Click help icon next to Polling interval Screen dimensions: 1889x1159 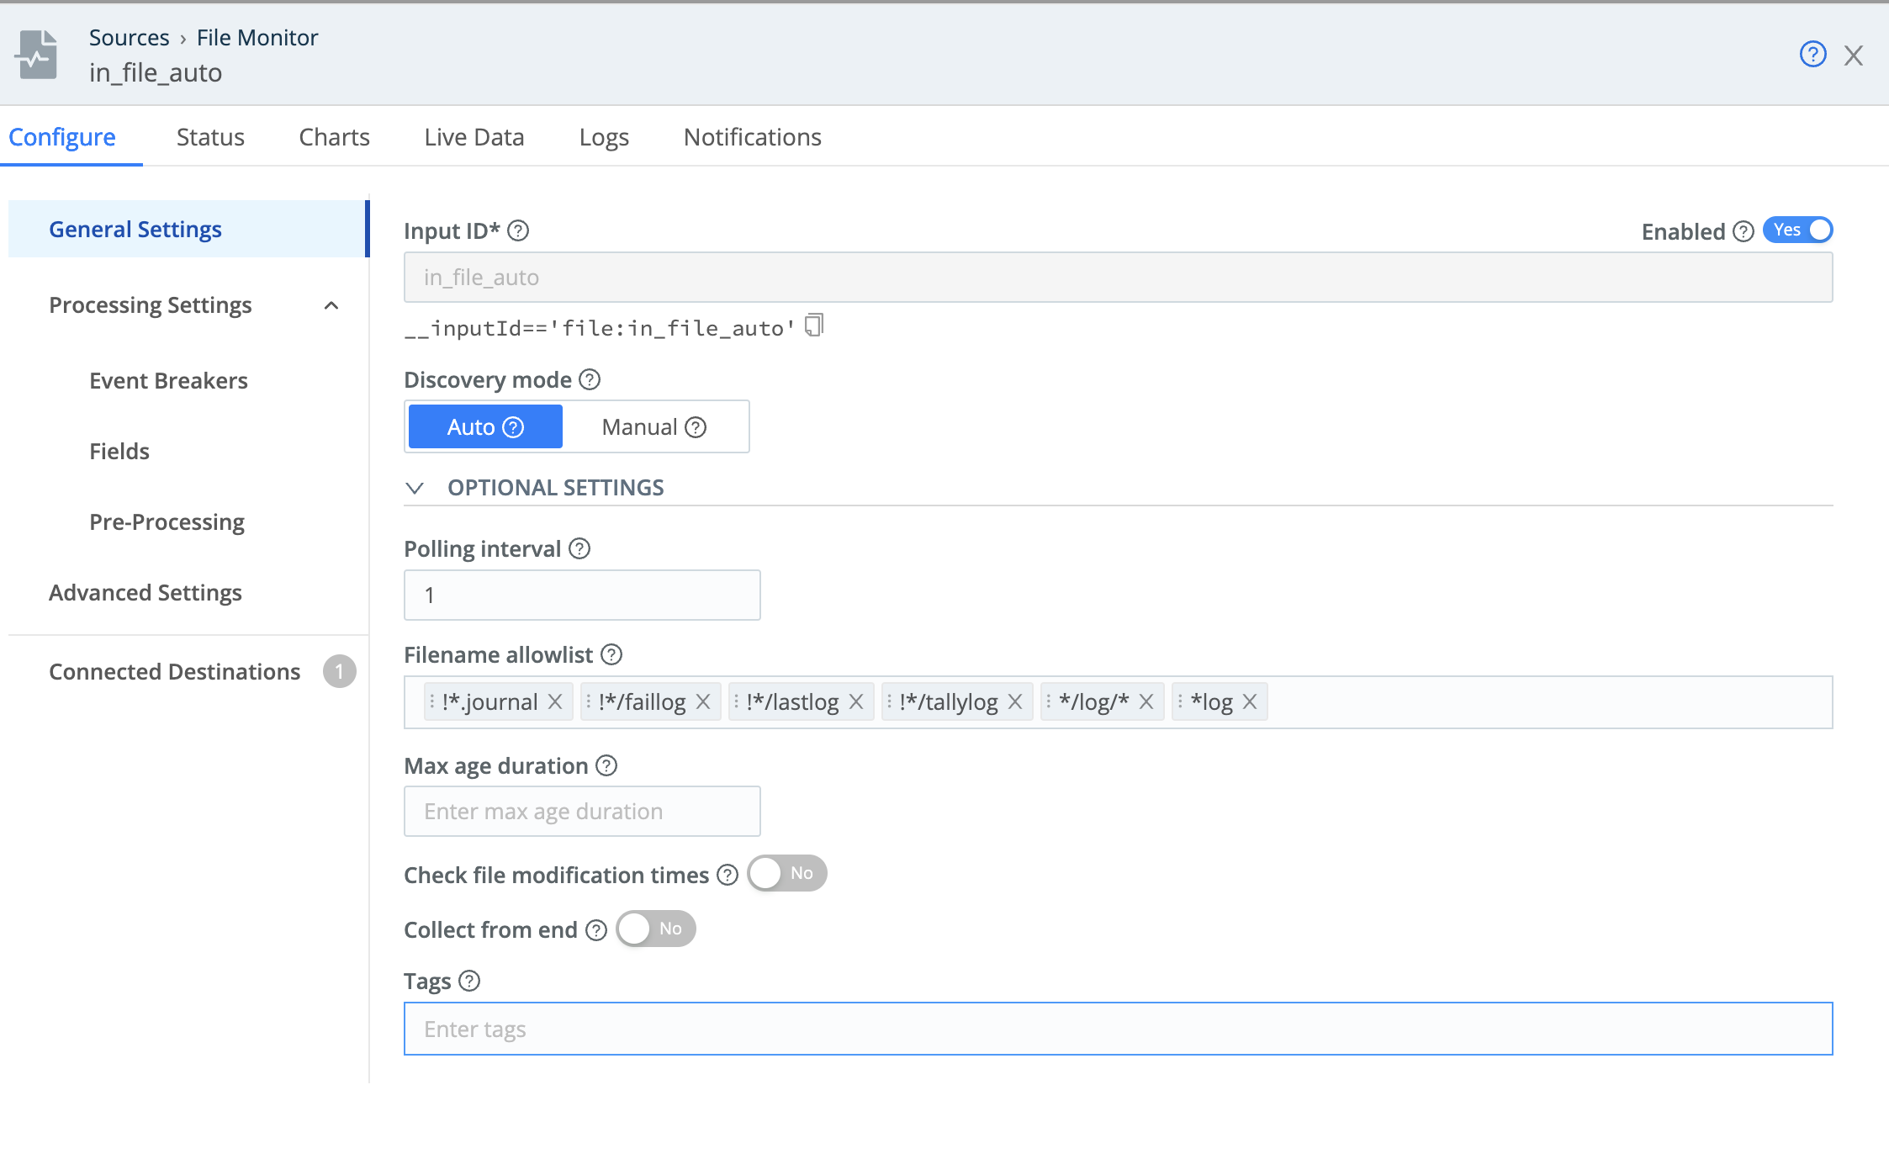pyautogui.click(x=579, y=548)
